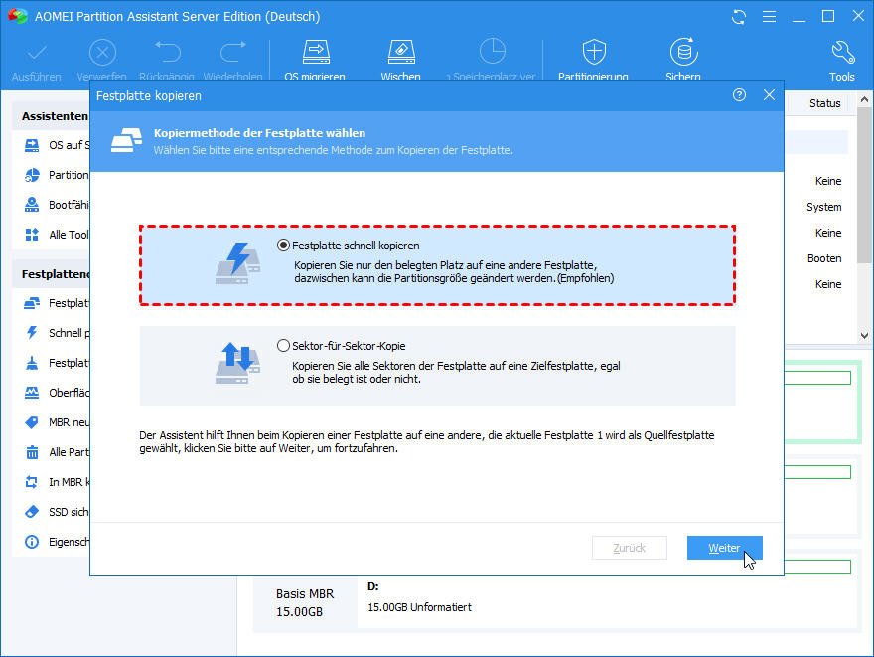Image resolution: width=874 pixels, height=657 pixels.
Task: Click the Weiter button
Action: (725, 548)
